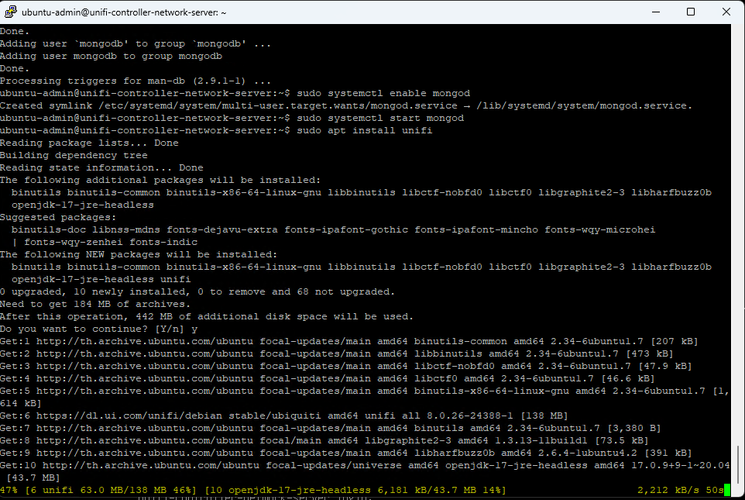Click the green cursor block after 50s
Screen dimensions: 745x500
726,490
